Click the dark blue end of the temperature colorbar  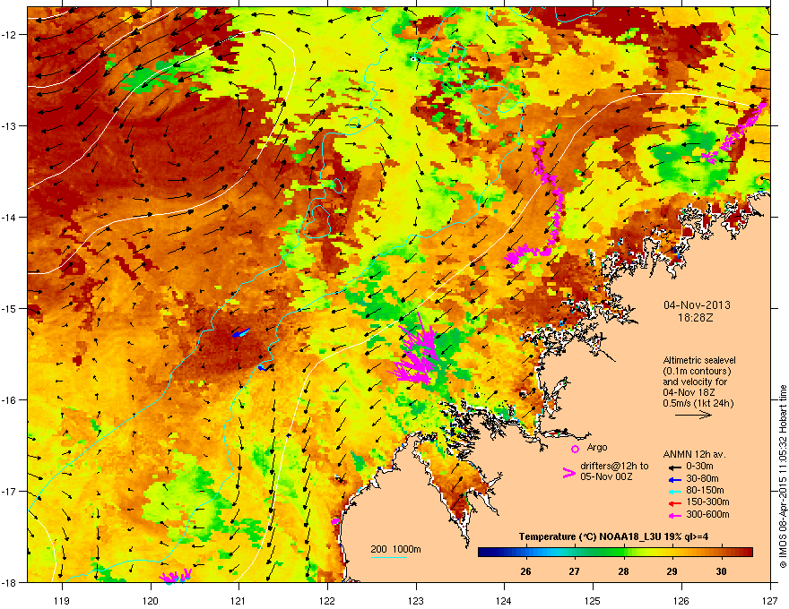[486, 553]
